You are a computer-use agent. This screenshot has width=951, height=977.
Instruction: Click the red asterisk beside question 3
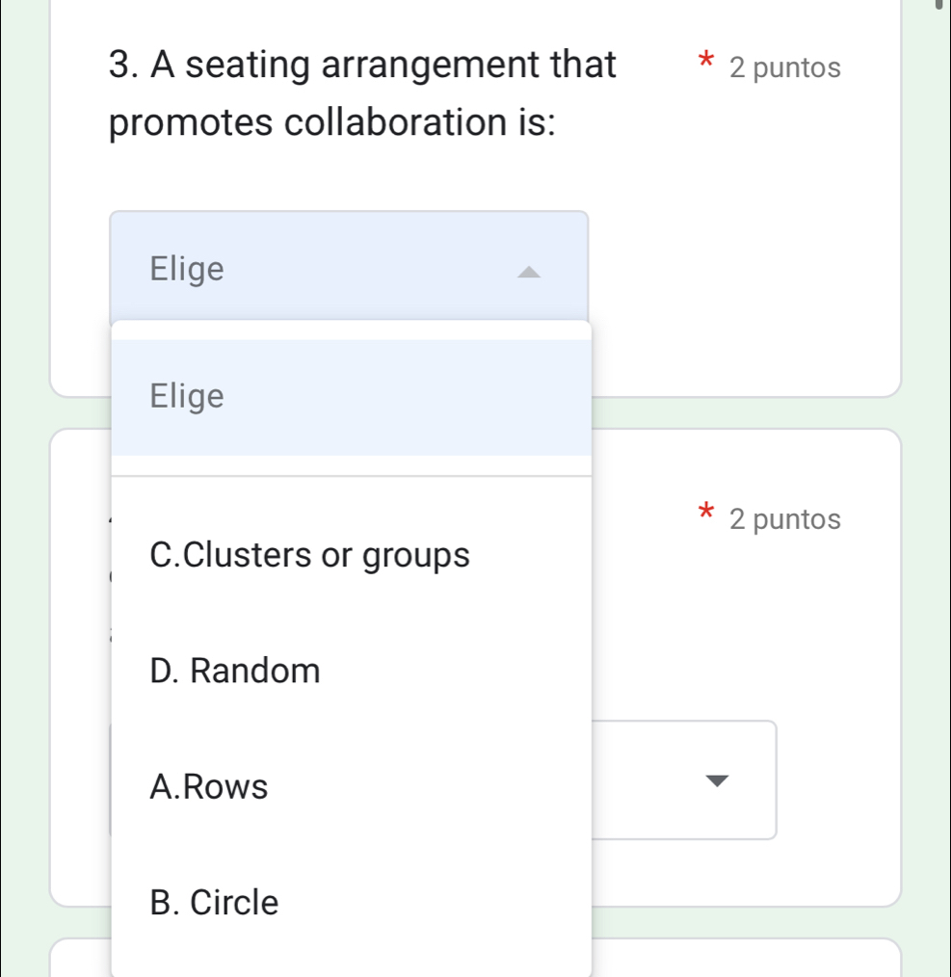pos(704,60)
